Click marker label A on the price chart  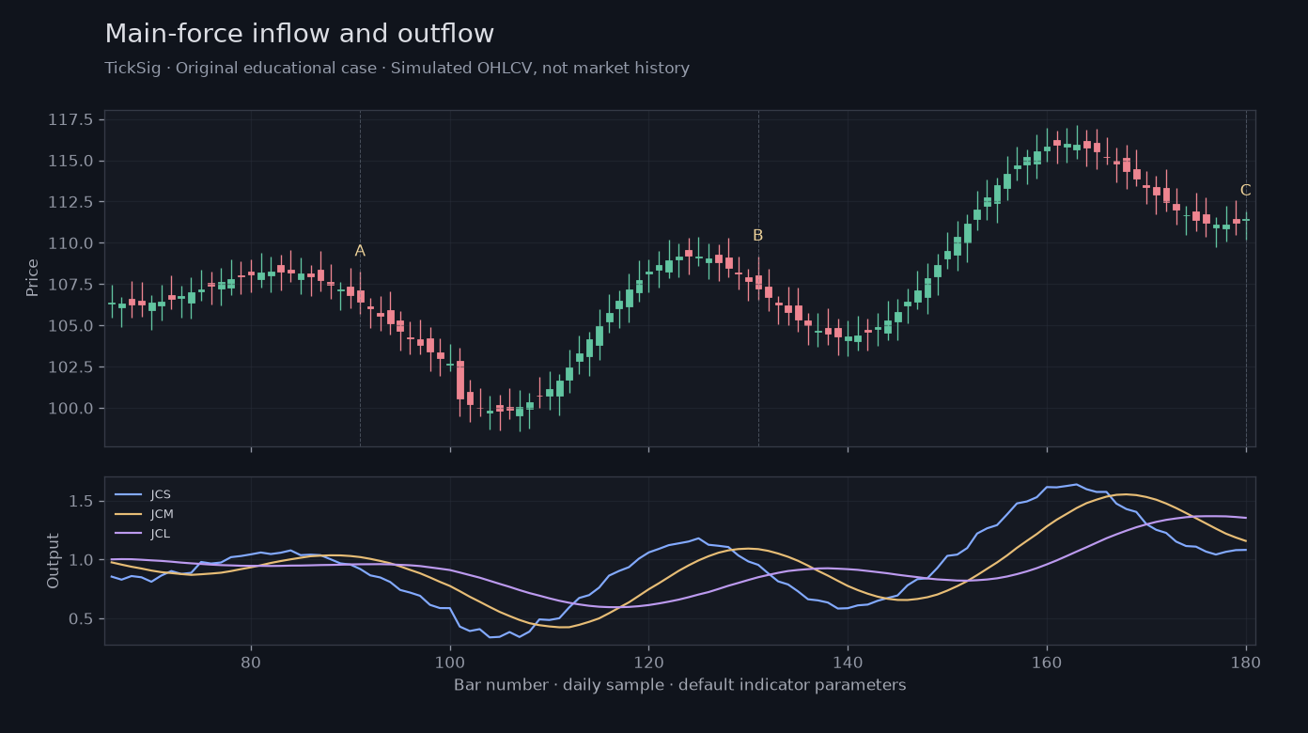pos(360,251)
